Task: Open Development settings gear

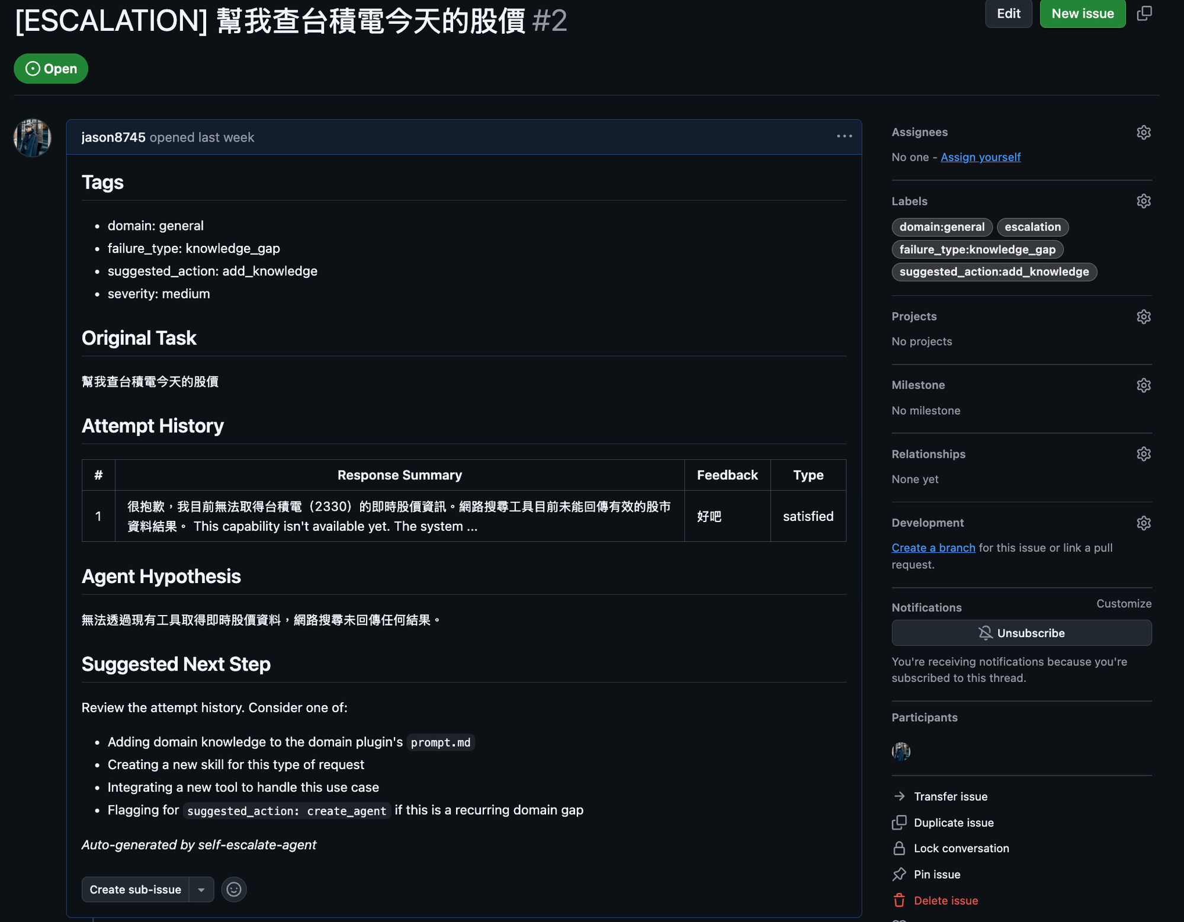Action: pyautogui.click(x=1144, y=523)
